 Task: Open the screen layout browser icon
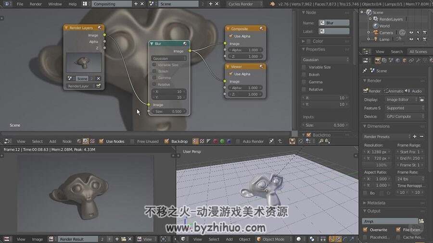click(85, 4)
